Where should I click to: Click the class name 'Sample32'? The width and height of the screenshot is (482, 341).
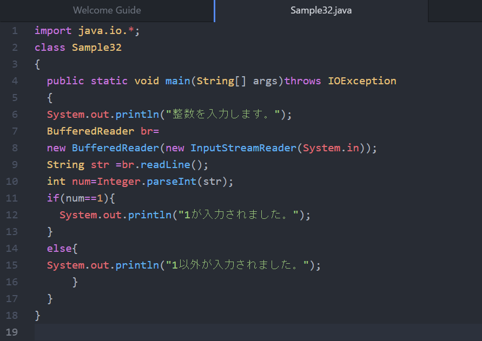click(x=97, y=48)
